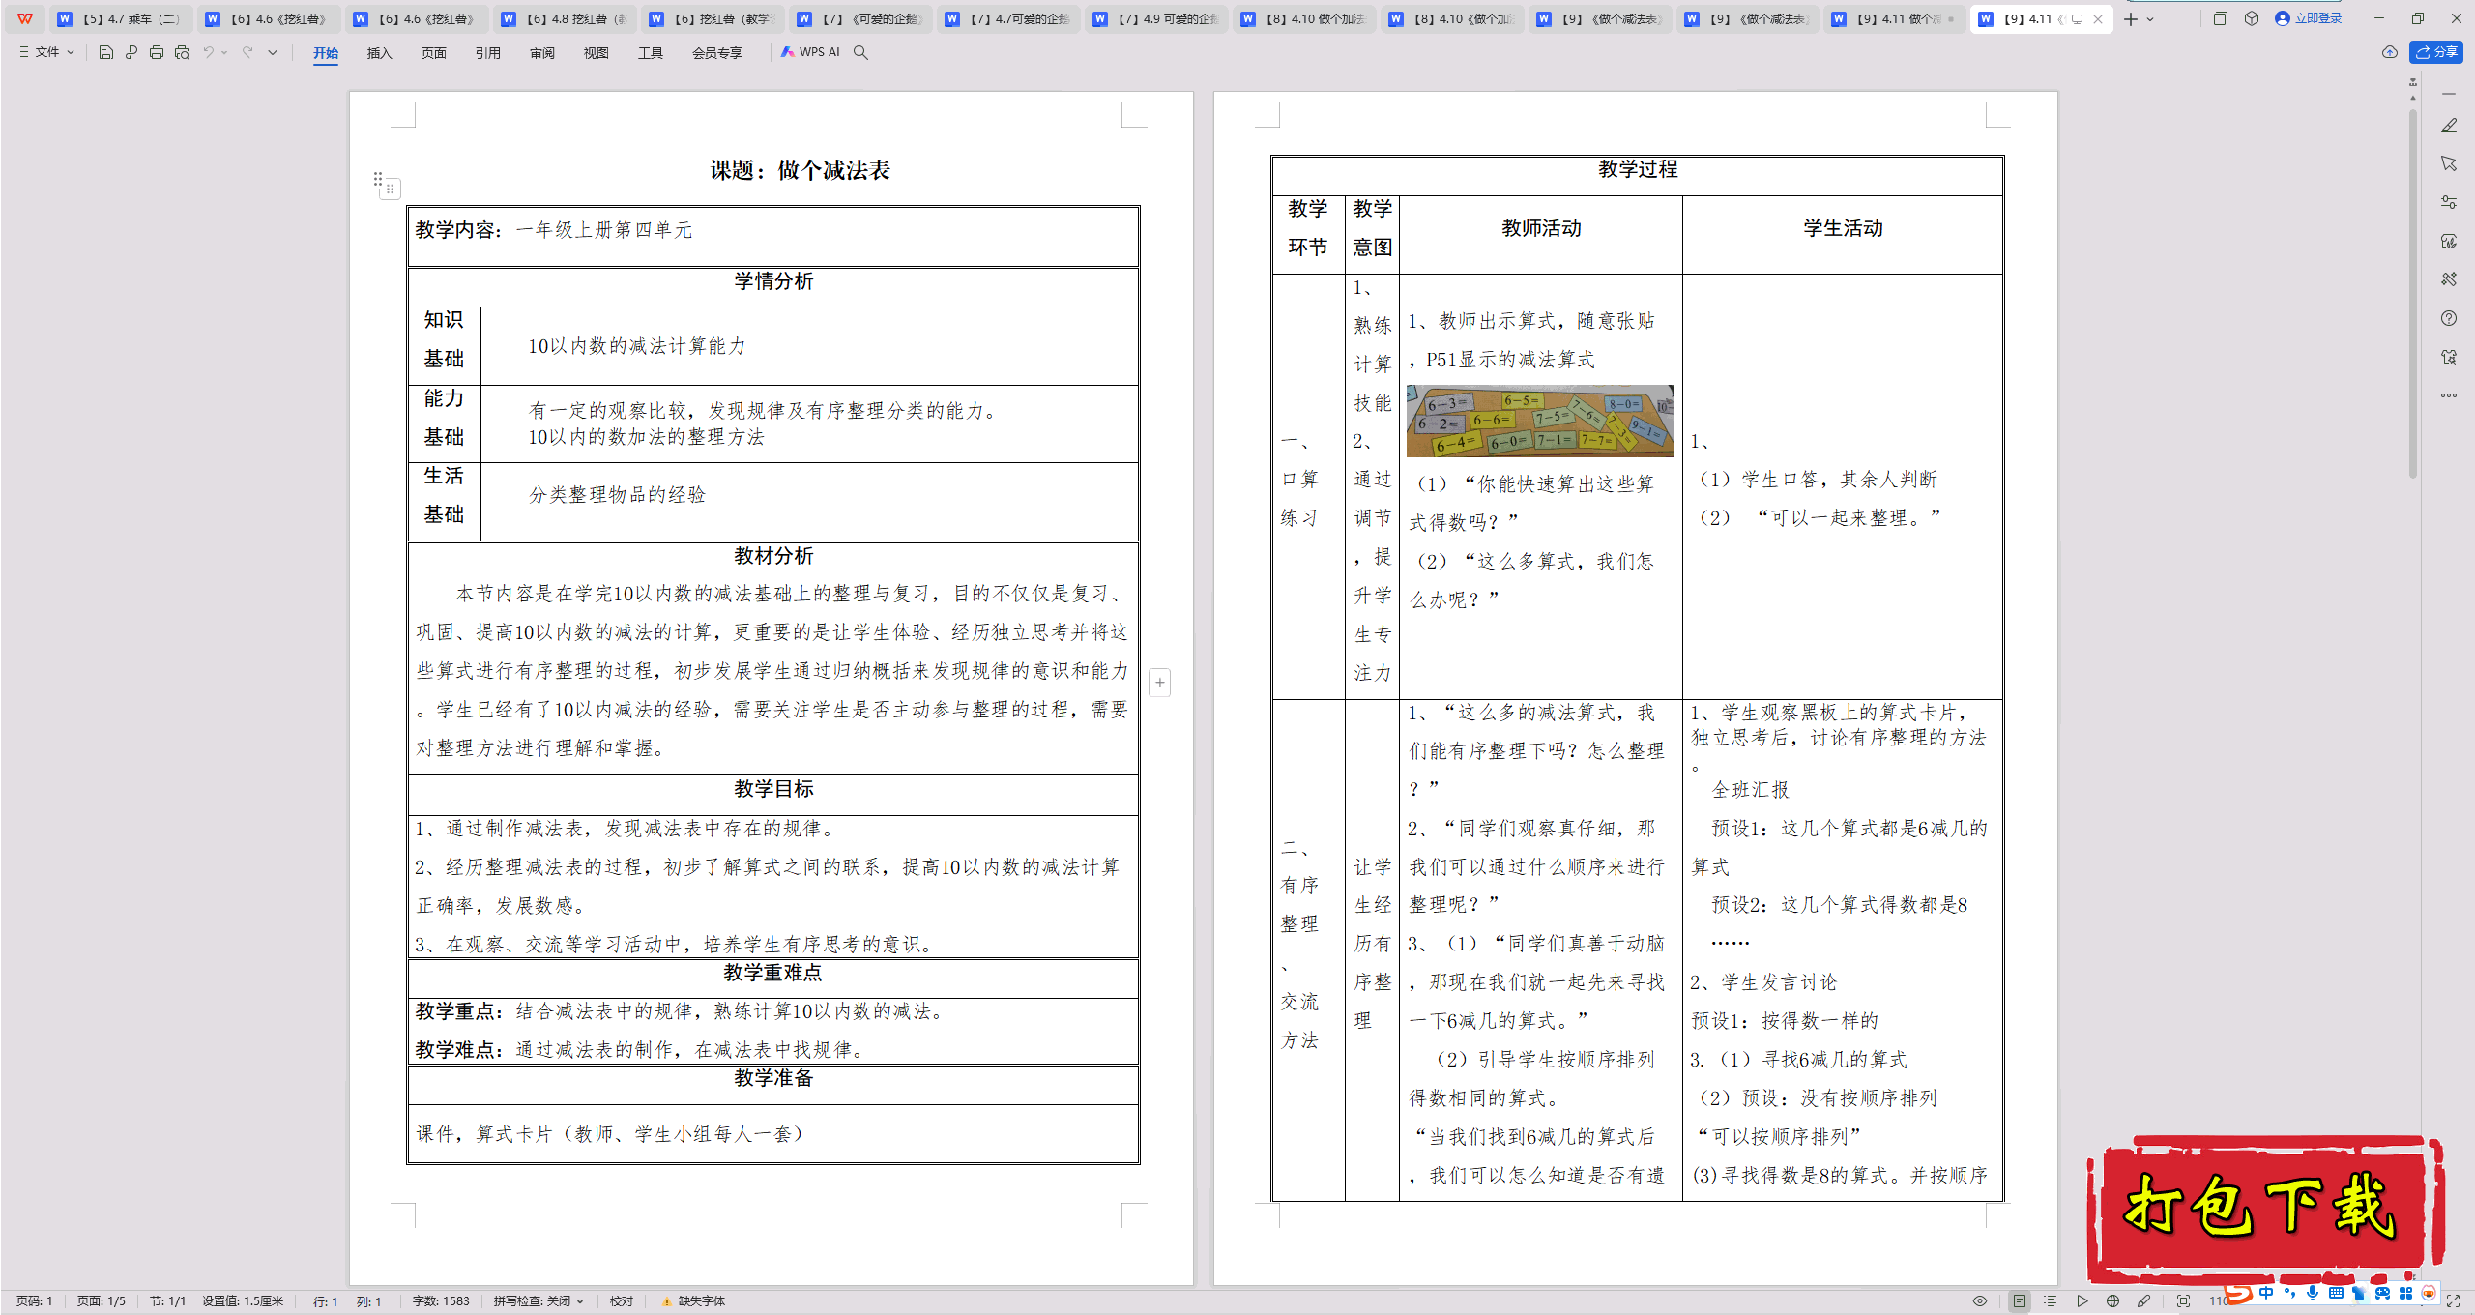Open the WPS AI assistant
The image size is (2475, 1315).
[x=810, y=52]
